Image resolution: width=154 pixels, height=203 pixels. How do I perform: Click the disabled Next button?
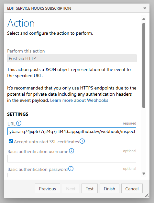(71, 188)
